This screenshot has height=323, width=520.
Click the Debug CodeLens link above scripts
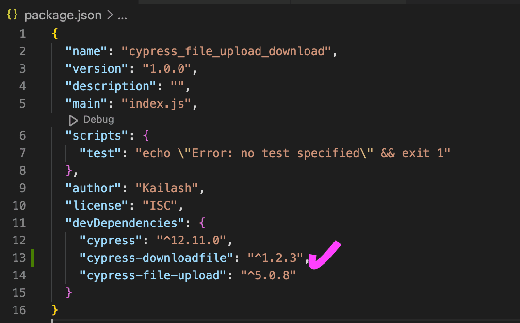click(x=98, y=119)
